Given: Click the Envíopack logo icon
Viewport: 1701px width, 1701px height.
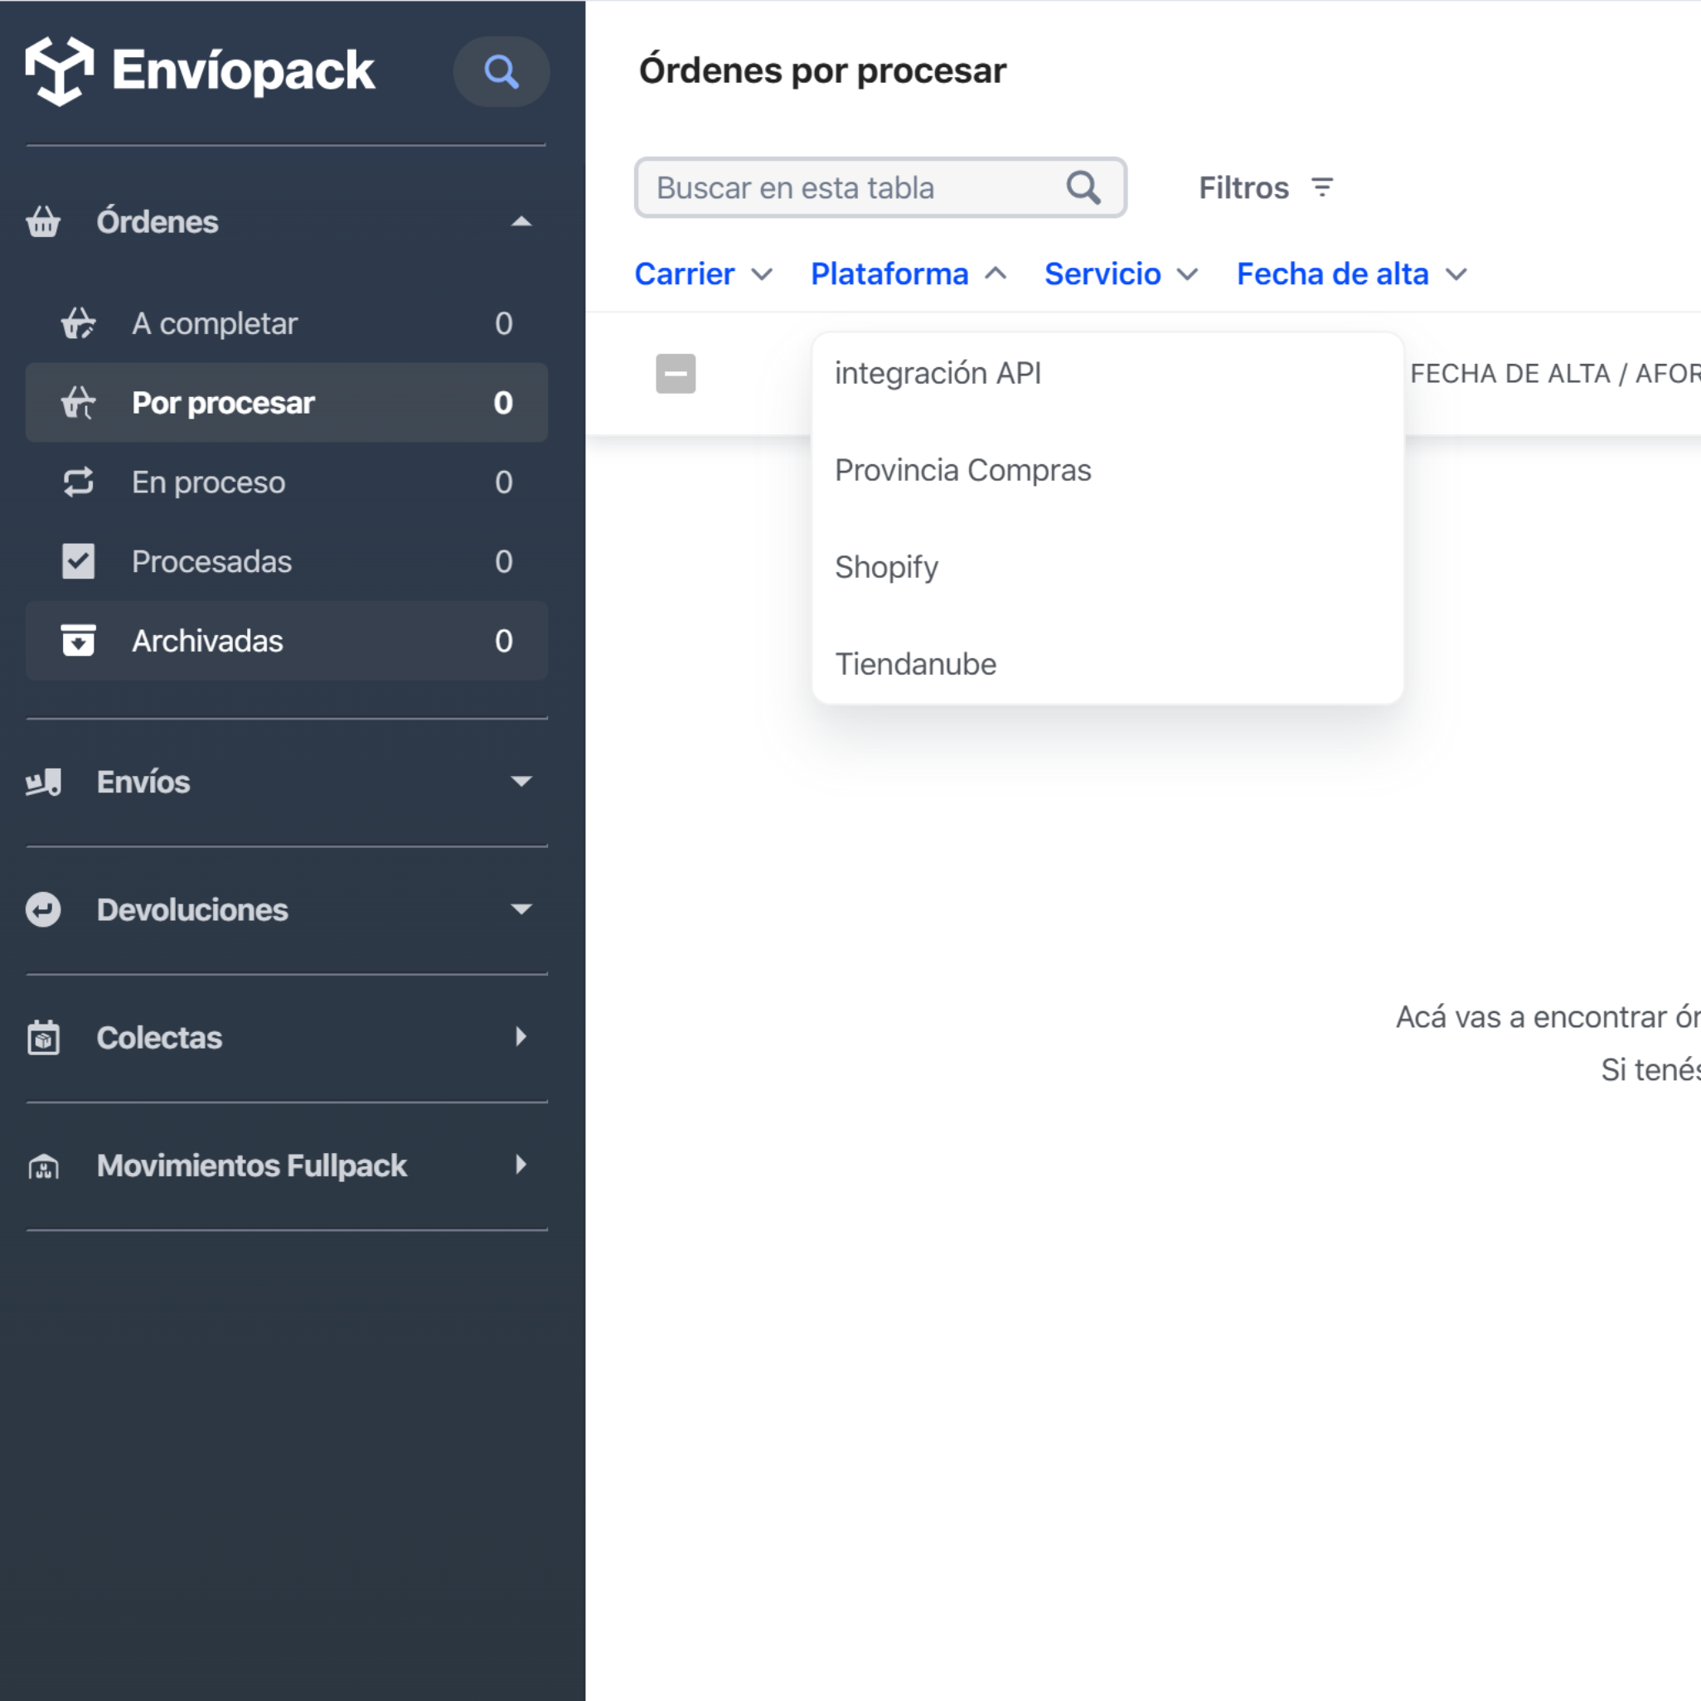Looking at the screenshot, I should [x=59, y=70].
